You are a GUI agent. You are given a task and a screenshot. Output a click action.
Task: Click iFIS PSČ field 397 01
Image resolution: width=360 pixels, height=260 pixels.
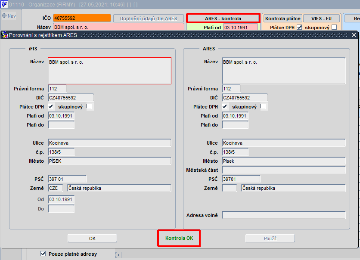pyautogui.click(x=67, y=179)
